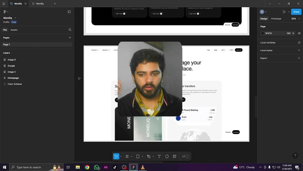Open the Moniliq file name dropdown

pyautogui.click(x=15, y=18)
